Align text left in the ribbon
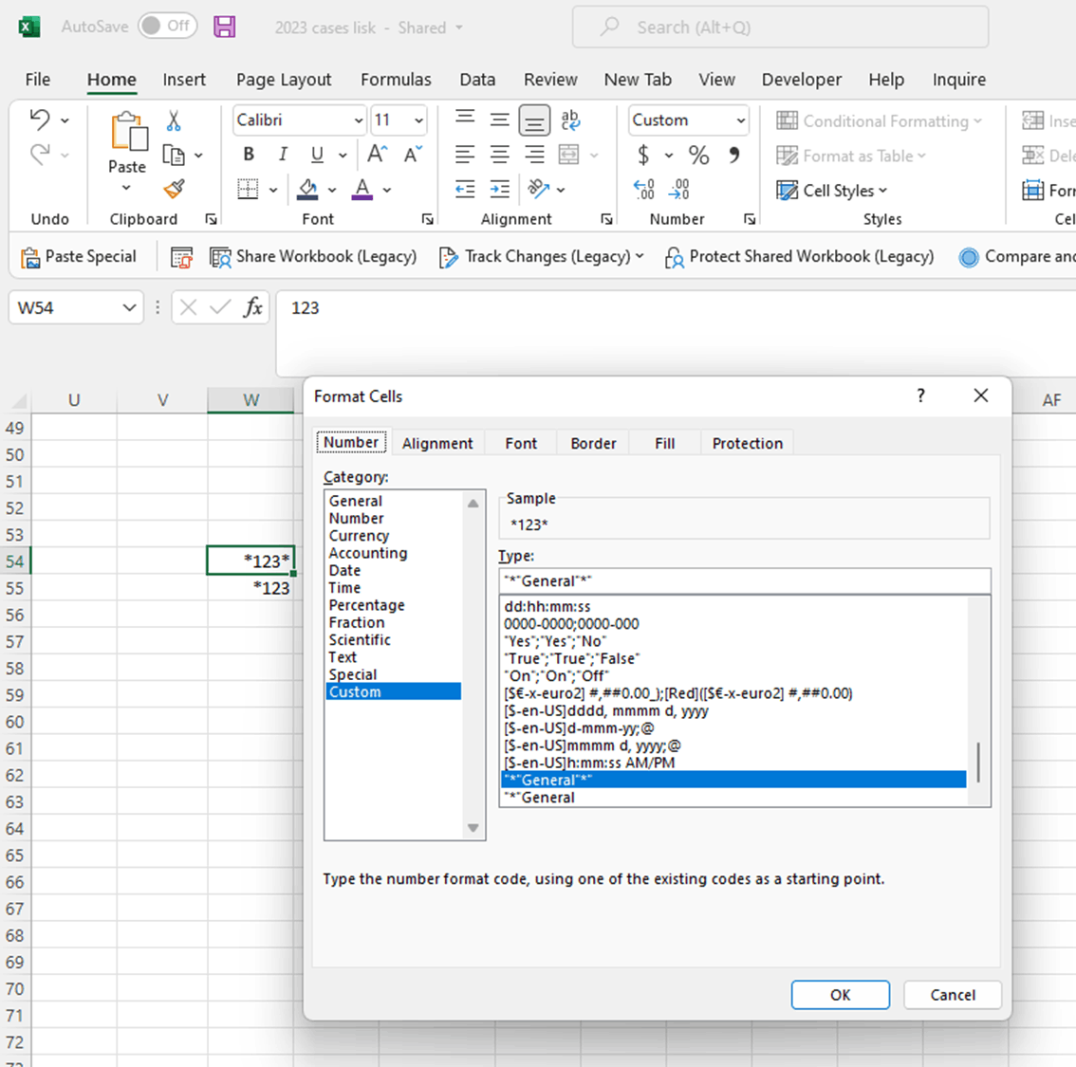This screenshot has width=1076, height=1067. coord(465,155)
